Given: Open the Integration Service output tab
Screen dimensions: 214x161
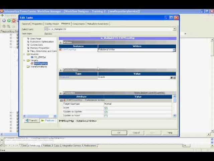Looking at the screenshot, I should [72, 146].
